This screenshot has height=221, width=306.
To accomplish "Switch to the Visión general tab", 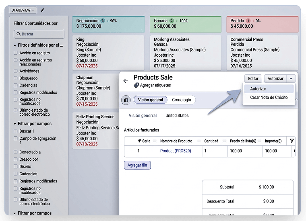I will (x=151, y=100).
